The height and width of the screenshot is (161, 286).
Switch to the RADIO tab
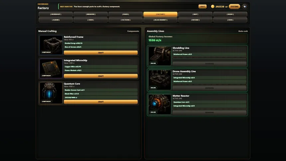point(230,14)
